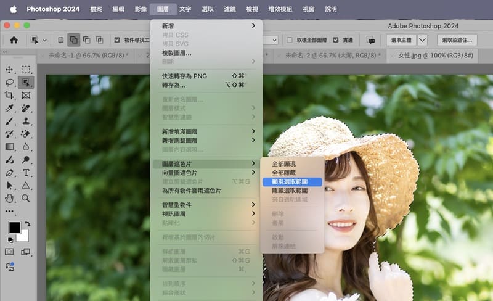This screenshot has width=493, height=301.
Task: Uncheck the 實邊 checkbox
Action: (336, 40)
